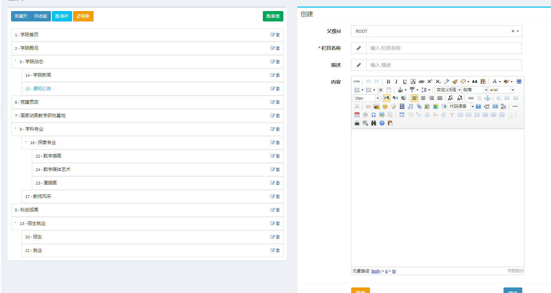Collapse the 5 - 学院动态 tree node
The width and height of the screenshot is (551, 293).
[16, 61]
